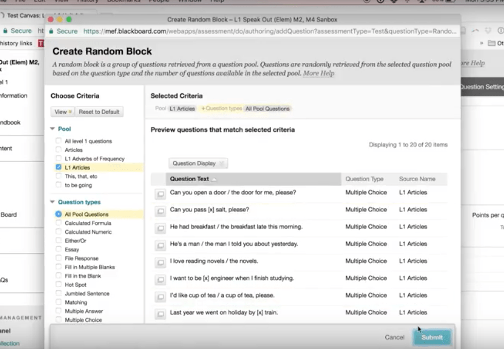Open the View dropdown in Choose Criteria

(x=63, y=112)
